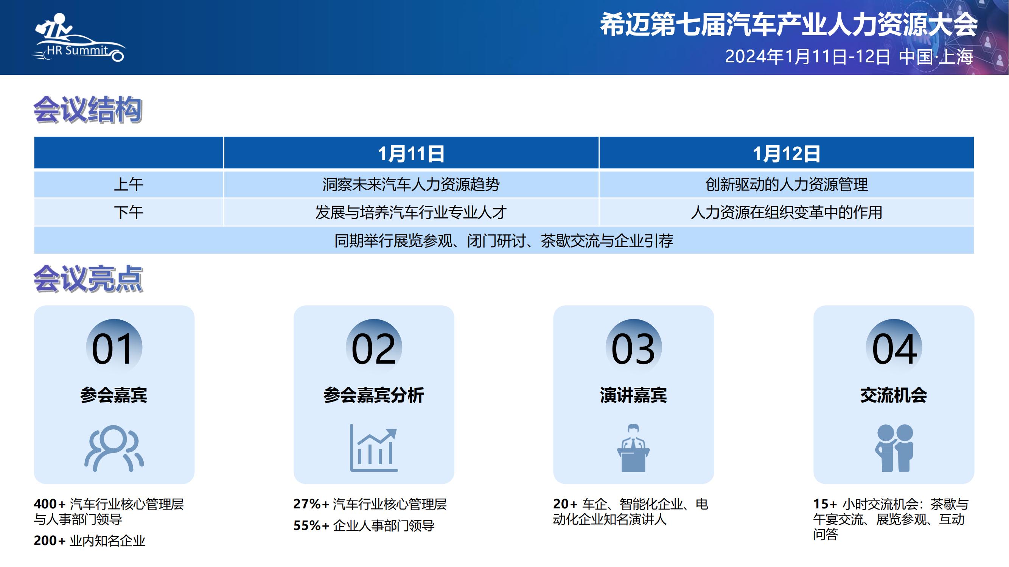This screenshot has height=567, width=1009.
Task: Select the 会议亮点 heading
Action: click(x=88, y=279)
